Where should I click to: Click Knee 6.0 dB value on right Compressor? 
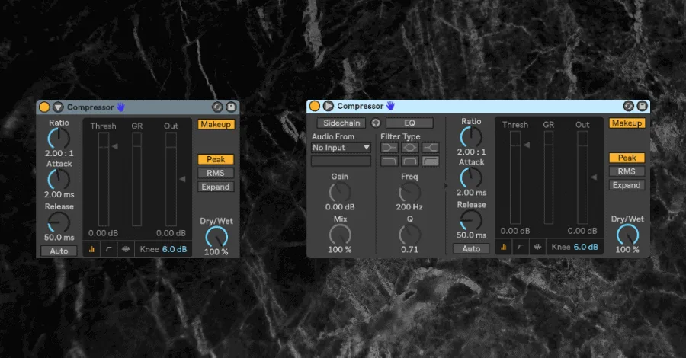[x=586, y=247]
